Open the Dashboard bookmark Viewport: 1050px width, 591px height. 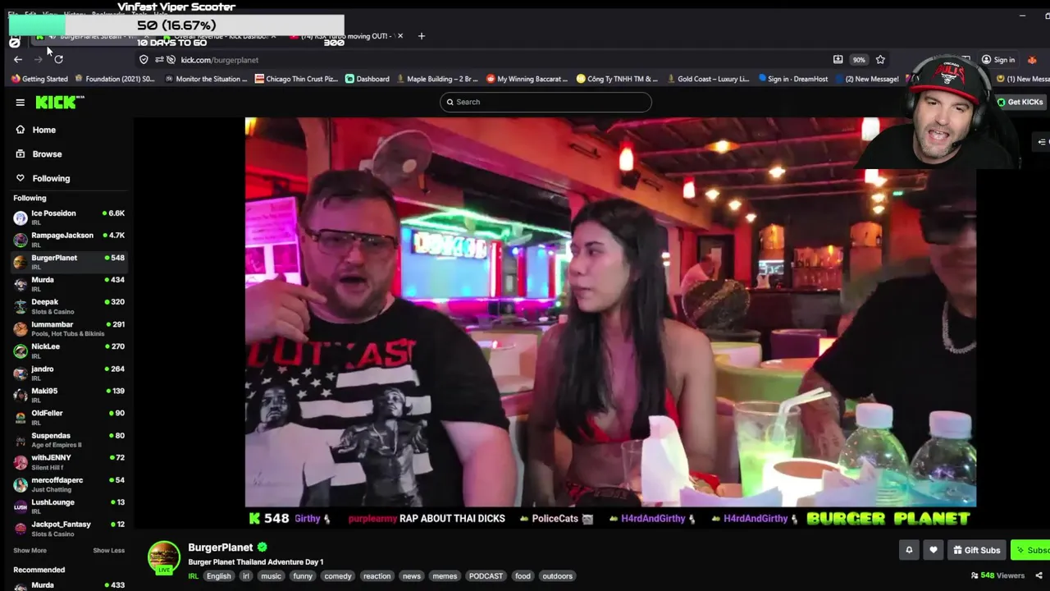367,79
